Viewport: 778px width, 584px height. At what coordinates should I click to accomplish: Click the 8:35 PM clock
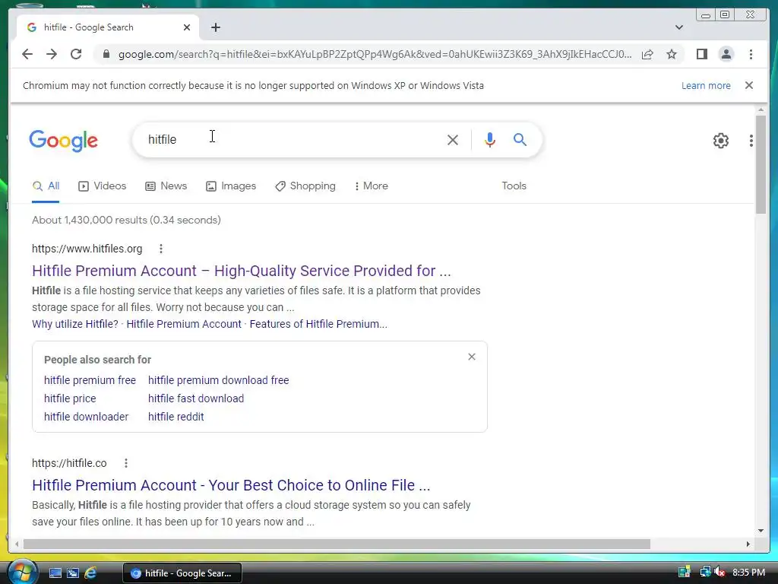click(748, 573)
